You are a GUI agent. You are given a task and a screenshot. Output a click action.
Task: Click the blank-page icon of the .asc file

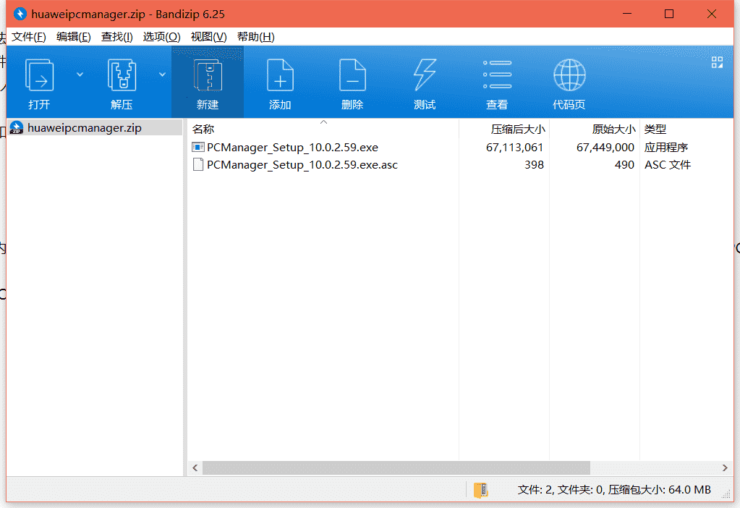point(198,165)
